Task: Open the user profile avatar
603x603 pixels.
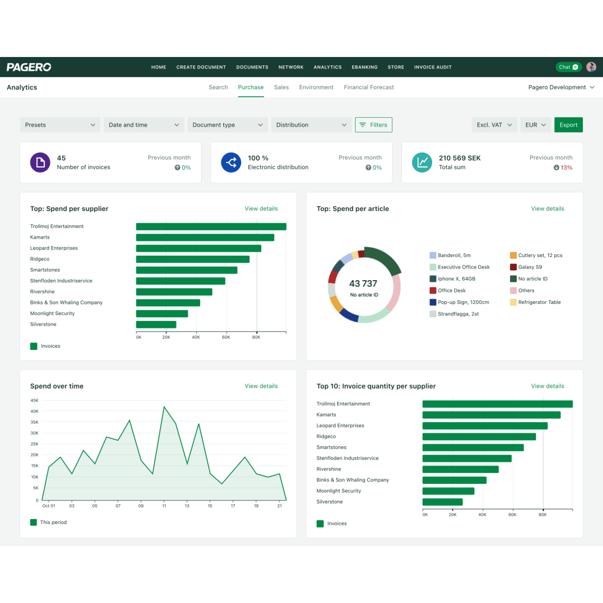Action: click(591, 67)
